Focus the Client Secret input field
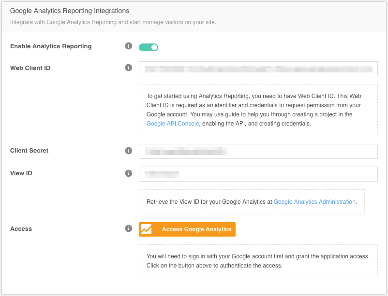 (258, 151)
